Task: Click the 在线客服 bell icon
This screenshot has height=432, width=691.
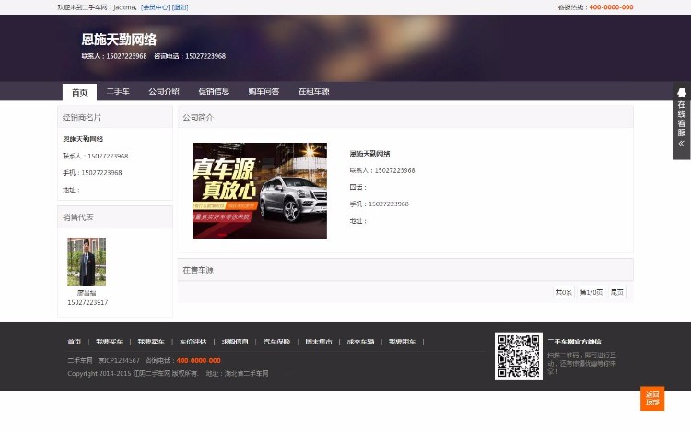Action: 682,92
